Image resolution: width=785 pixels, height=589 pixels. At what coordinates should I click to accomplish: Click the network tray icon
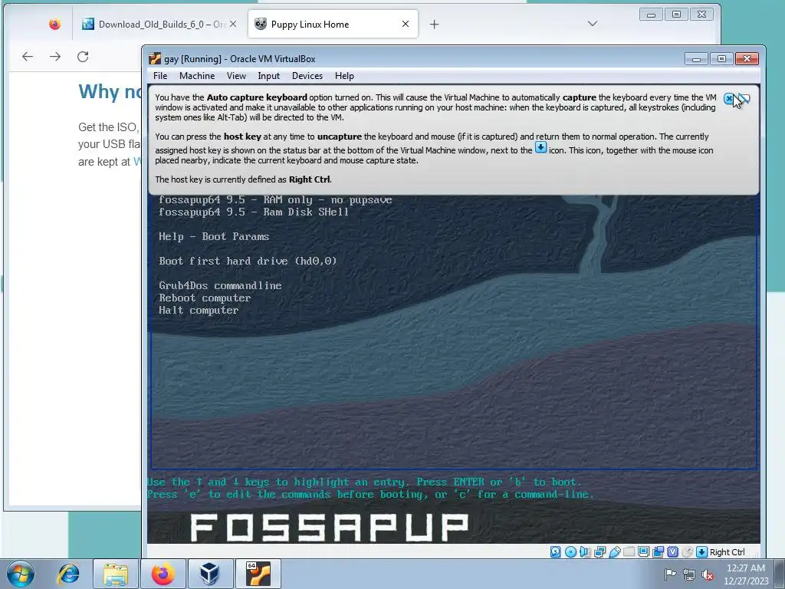pyautogui.click(x=689, y=574)
